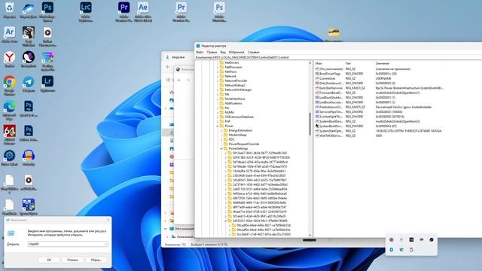Open Вид menu in Registry Editor

223,52
